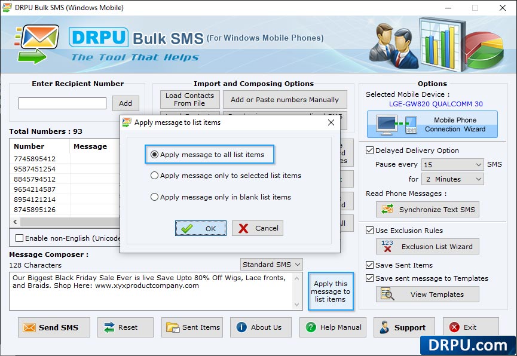
Task: Click the envelope icon on Send SMS
Action: click(x=29, y=327)
